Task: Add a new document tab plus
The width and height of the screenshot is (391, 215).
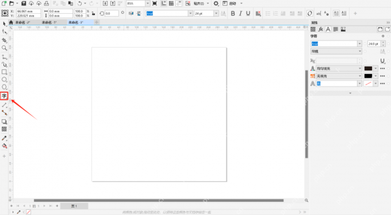Action: [x=97, y=22]
